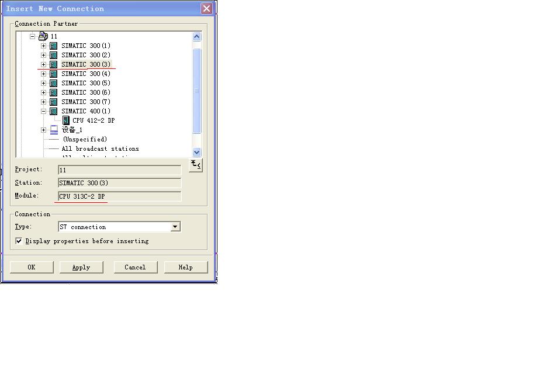Select the SIMATIC 300(1) tree label
Image resolution: width=536 pixels, height=374 pixels.
coord(86,46)
